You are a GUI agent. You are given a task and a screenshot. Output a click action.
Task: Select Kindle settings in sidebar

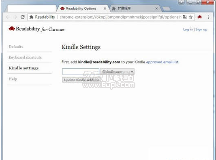(24, 68)
